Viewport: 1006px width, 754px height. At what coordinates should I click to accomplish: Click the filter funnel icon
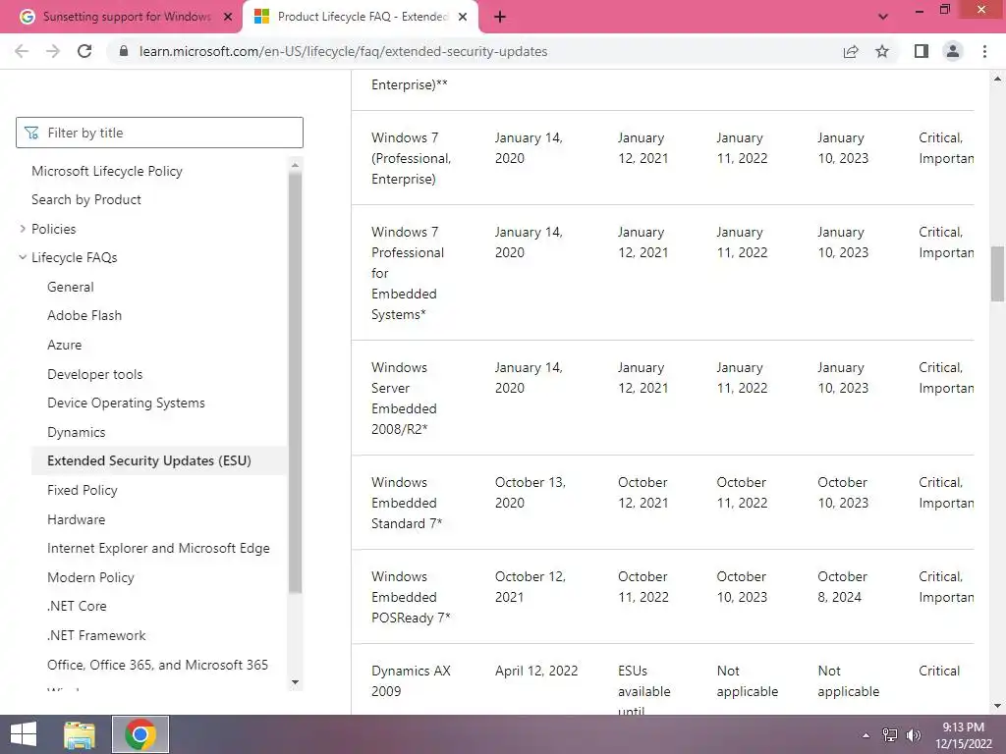coord(31,133)
